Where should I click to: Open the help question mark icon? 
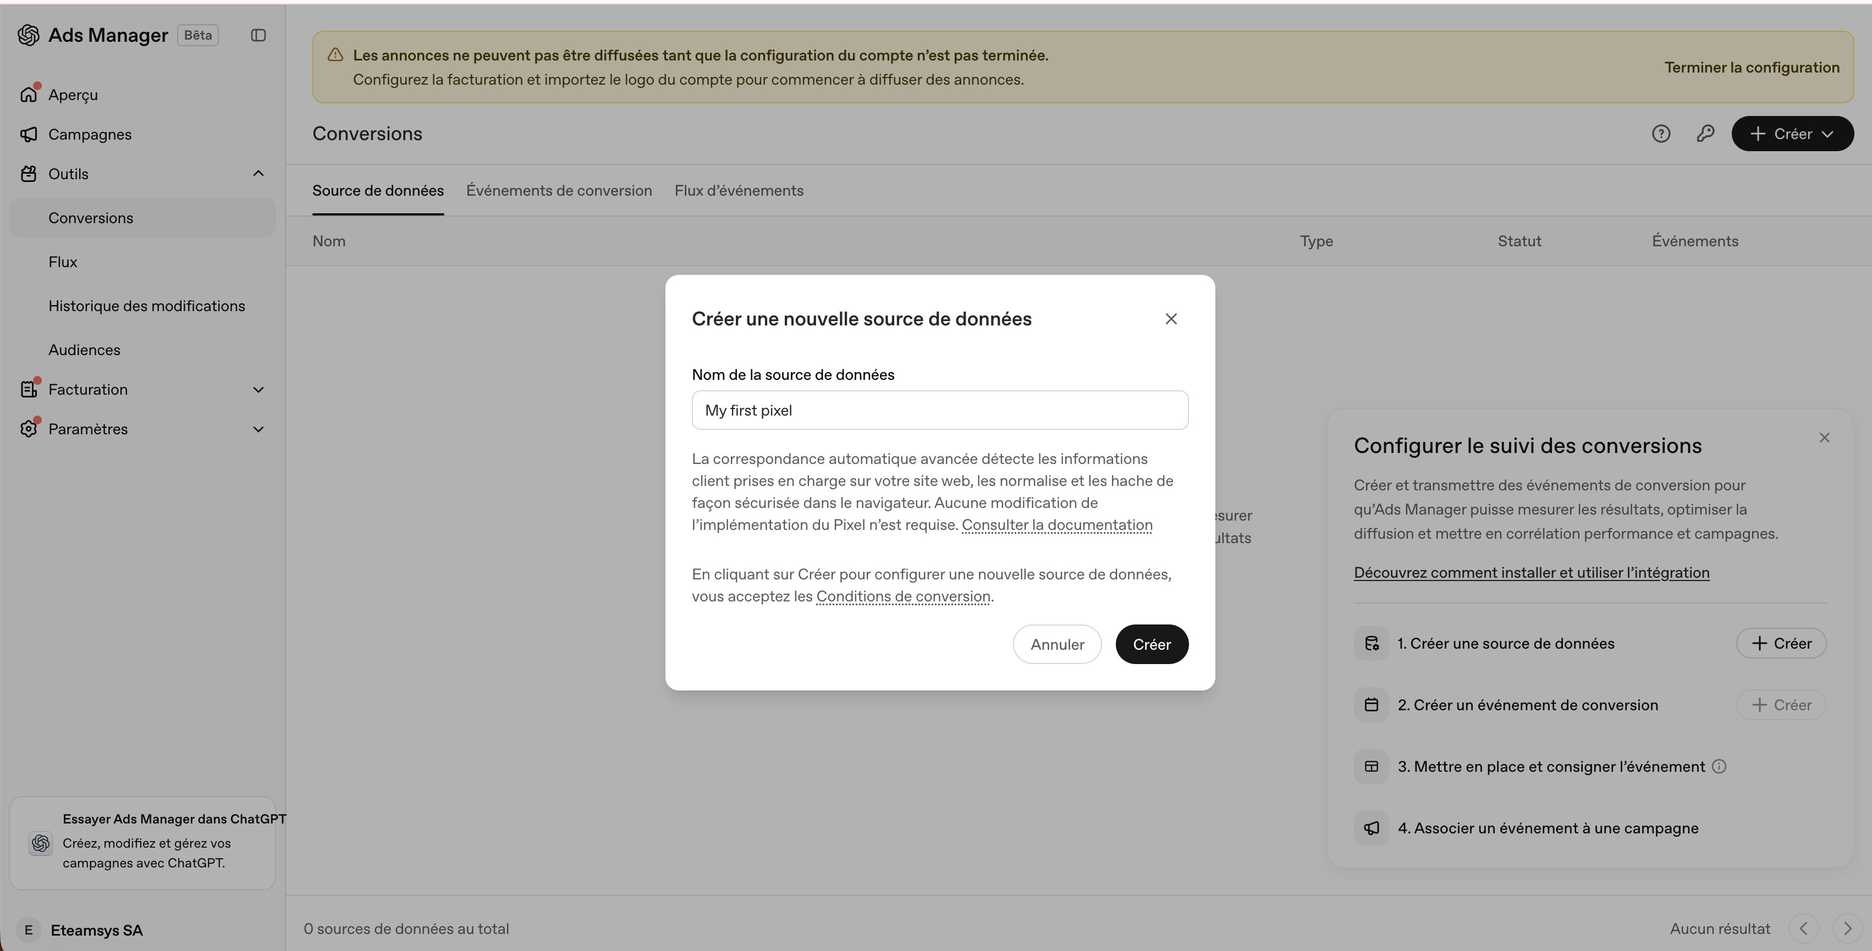(x=1660, y=134)
